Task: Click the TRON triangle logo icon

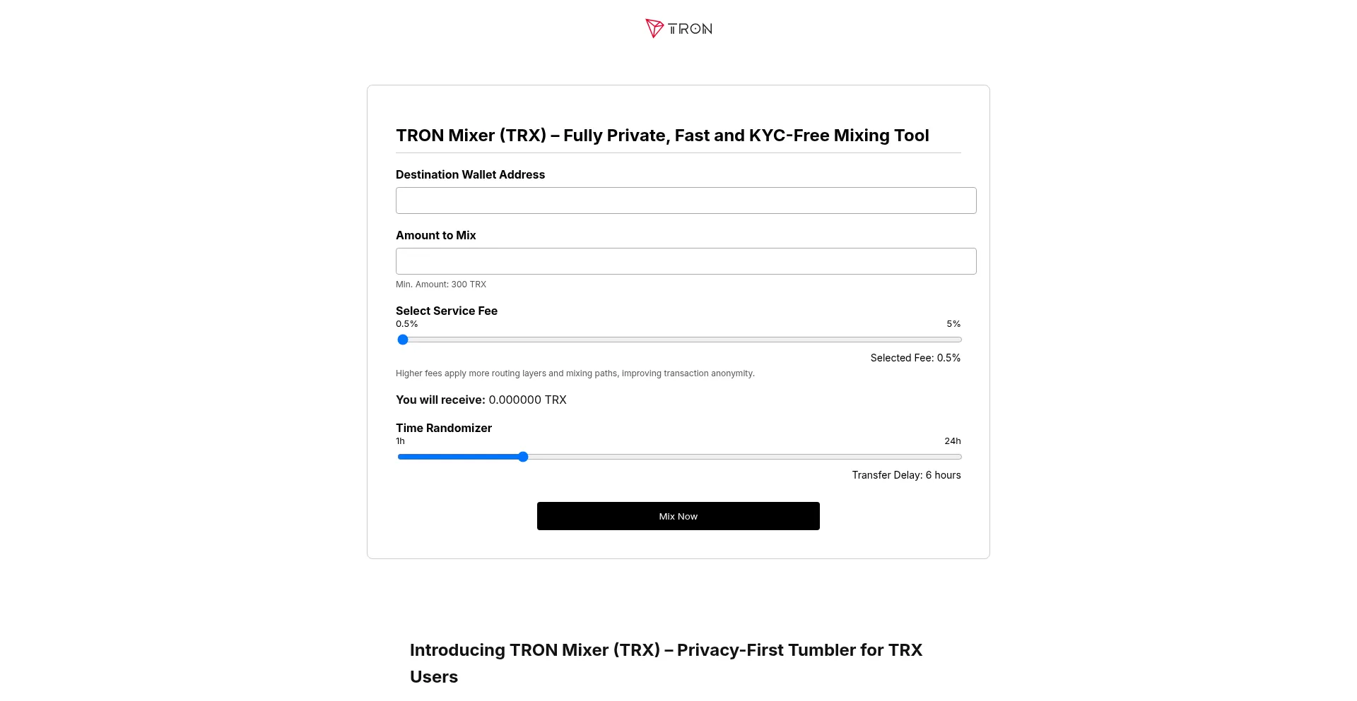Action: click(x=654, y=28)
